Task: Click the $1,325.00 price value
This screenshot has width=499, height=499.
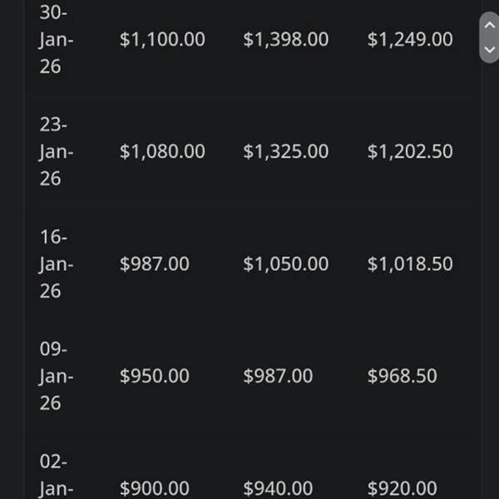Action: coord(285,151)
